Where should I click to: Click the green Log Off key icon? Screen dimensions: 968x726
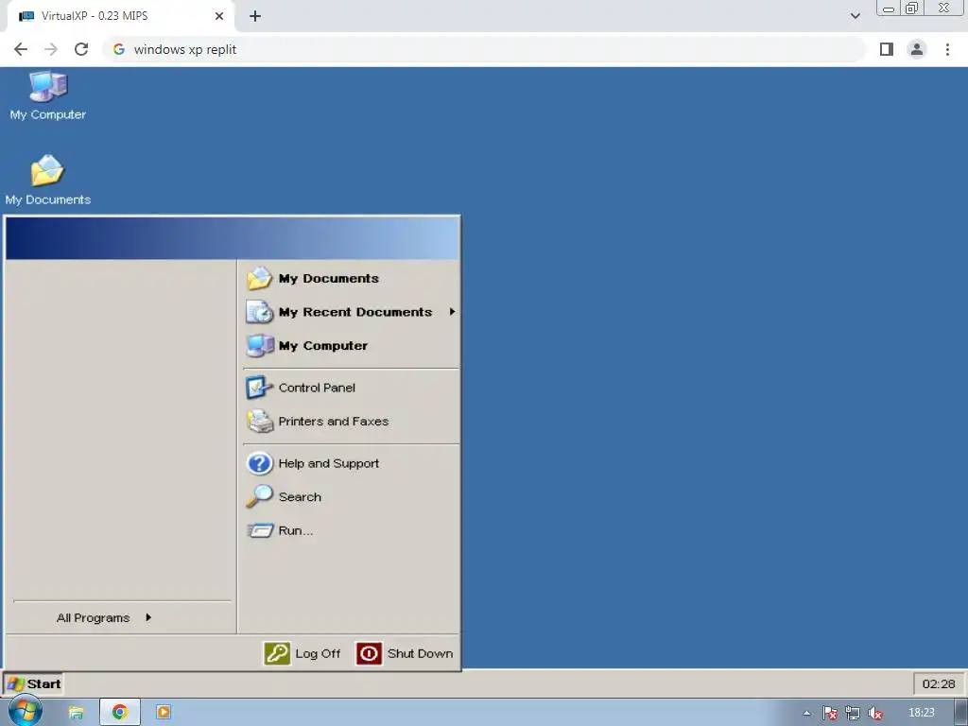(277, 653)
